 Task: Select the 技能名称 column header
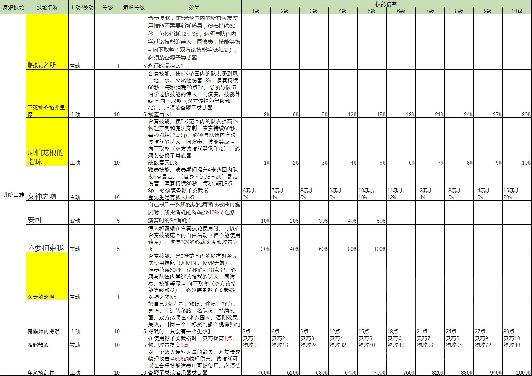[x=47, y=7]
